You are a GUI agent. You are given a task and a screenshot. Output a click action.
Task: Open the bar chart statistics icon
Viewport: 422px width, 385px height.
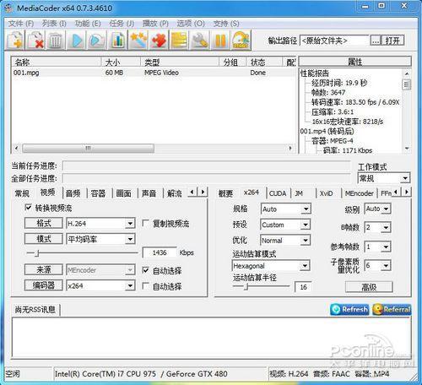coord(117,41)
